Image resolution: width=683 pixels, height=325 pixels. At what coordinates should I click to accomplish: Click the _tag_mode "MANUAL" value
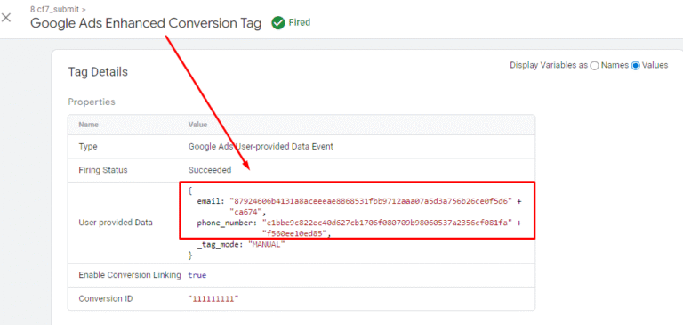266,244
